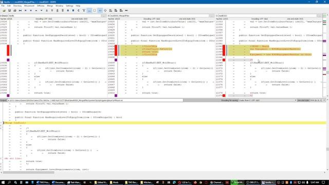This screenshot has height=185, width=329.
Task: Switch to OBS in the taskbar
Action: (x=253, y=182)
